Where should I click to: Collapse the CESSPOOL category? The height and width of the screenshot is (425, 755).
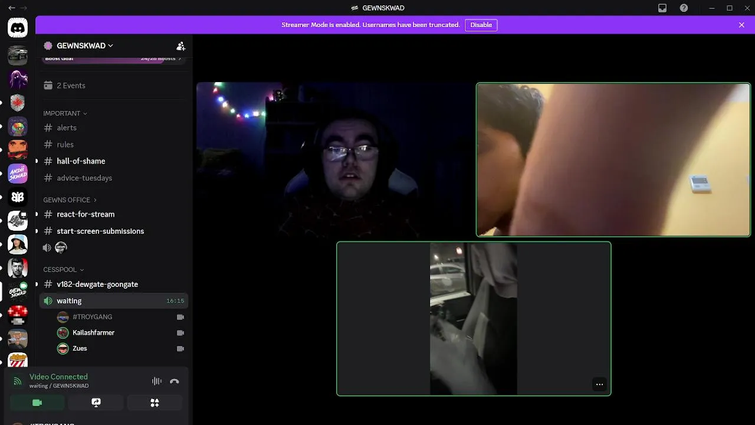[63, 270]
